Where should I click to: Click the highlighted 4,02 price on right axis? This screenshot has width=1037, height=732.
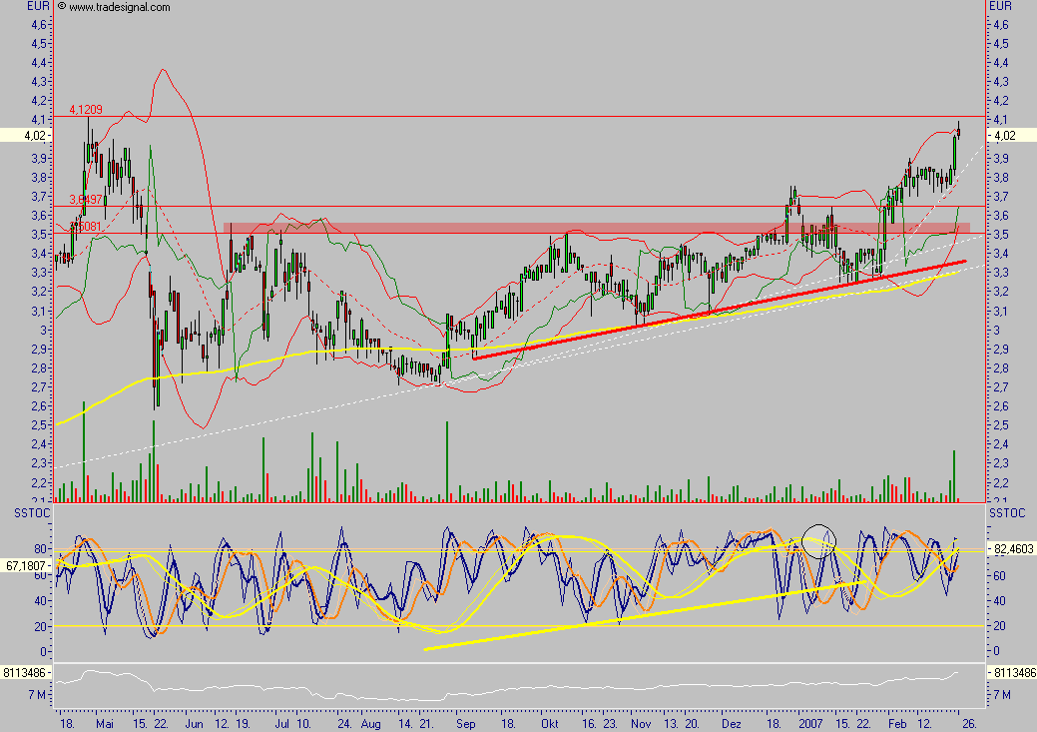point(1005,135)
